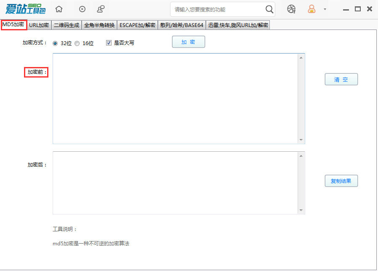Image resolution: width=378 pixels, height=271 pixels.
Task: Click the search magnifier icon
Action: point(269,8)
